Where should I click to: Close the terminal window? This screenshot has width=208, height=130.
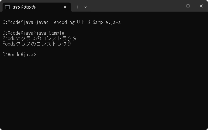pos(201,6)
